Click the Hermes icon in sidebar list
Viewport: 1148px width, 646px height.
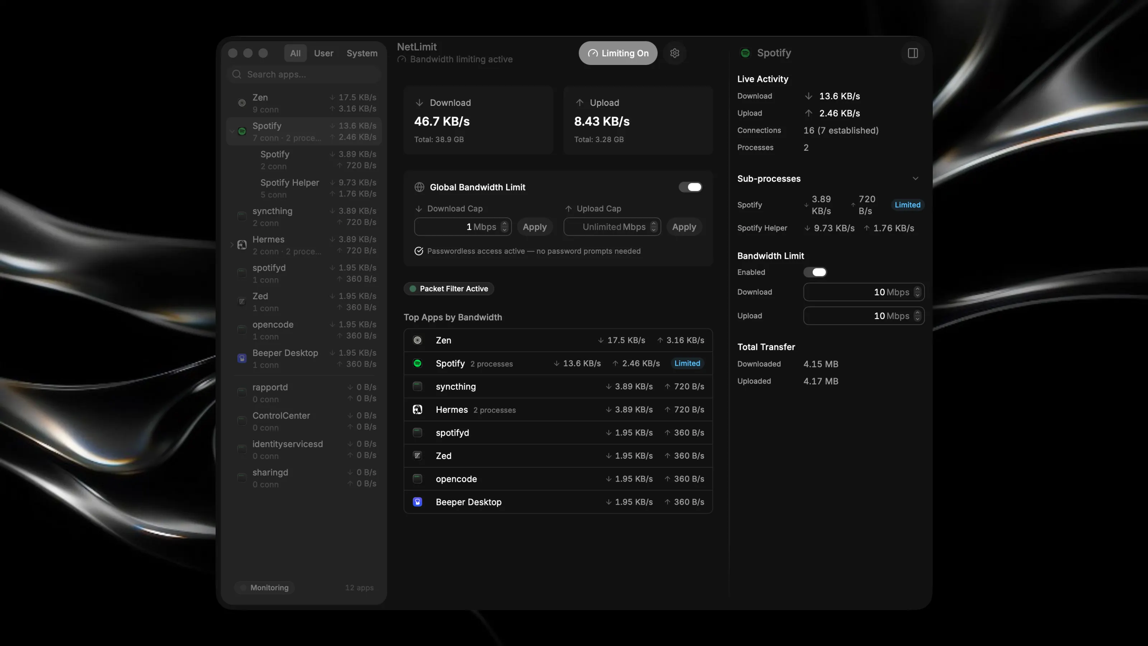pyautogui.click(x=242, y=245)
